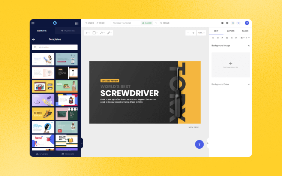Click the cat-shaped icon in top bar
The width and height of the screenshot is (282, 176).
pyautogui.click(x=227, y=23)
